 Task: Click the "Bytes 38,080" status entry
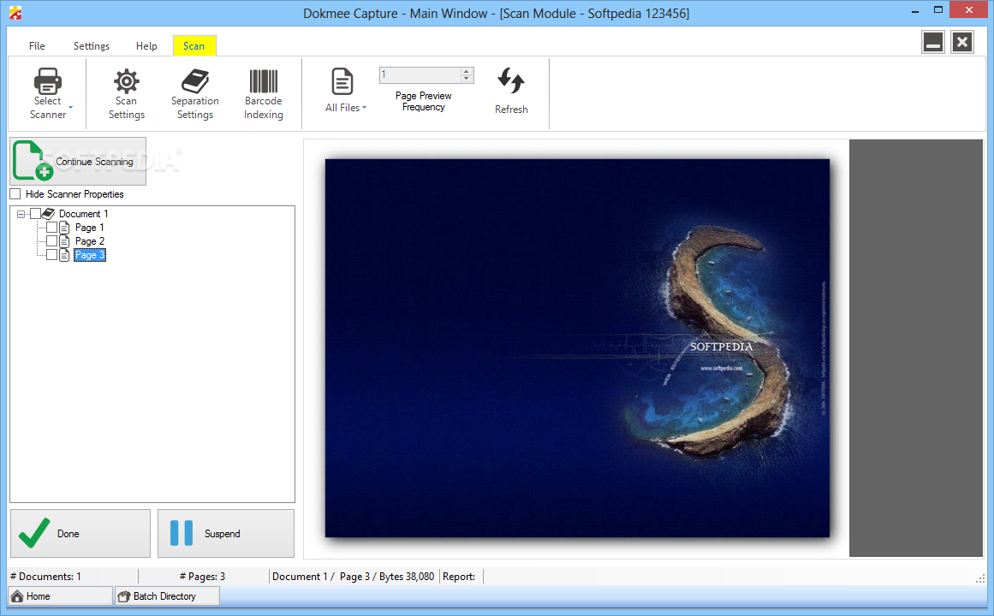pos(407,576)
